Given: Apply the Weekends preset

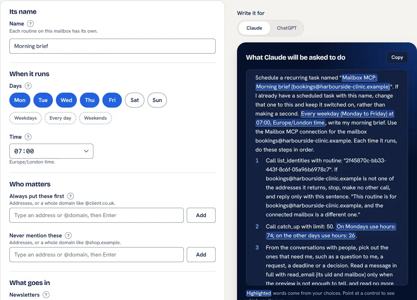Looking at the screenshot, I should (95, 118).
